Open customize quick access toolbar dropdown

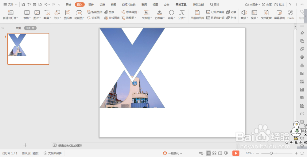[x=59, y=4]
